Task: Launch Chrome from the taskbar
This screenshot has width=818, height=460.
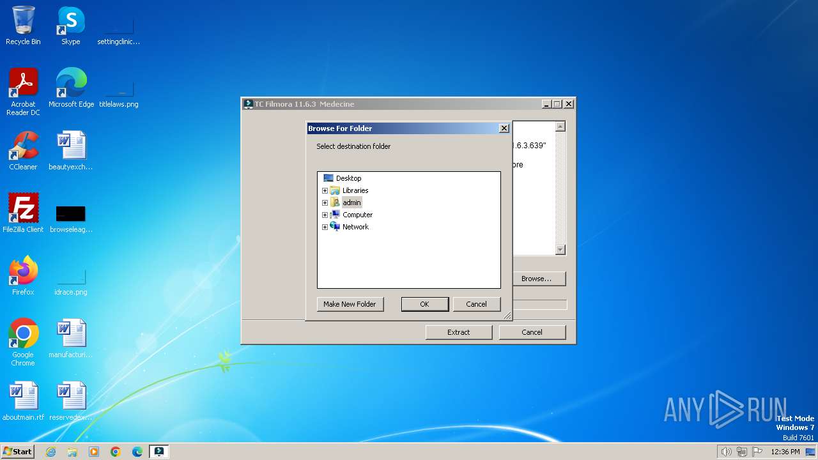Action: point(116,452)
